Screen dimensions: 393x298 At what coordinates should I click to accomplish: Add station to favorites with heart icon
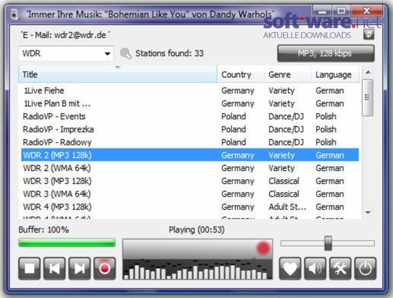pos(290,268)
